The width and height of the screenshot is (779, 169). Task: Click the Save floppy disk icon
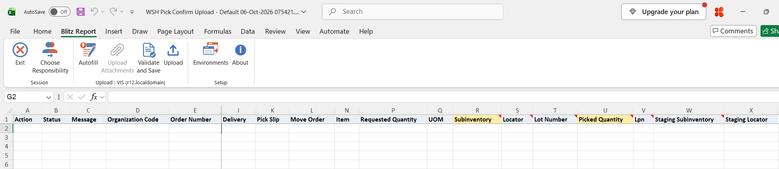pos(81,12)
